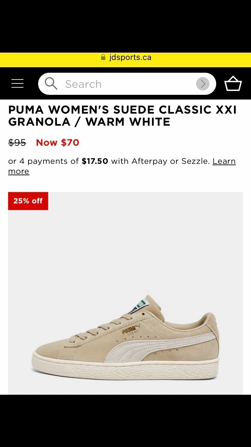Open the shopping basket
This screenshot has height=447, width=251.
233,84
